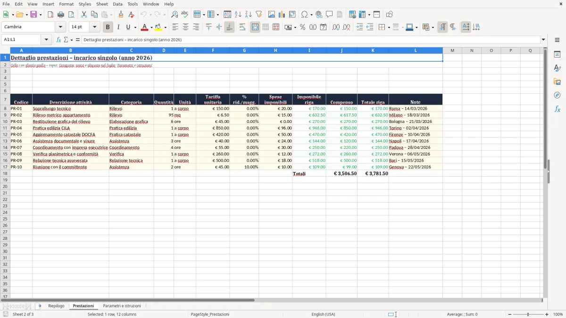Insert an image
566x318 pixels.
pos(272,15)
